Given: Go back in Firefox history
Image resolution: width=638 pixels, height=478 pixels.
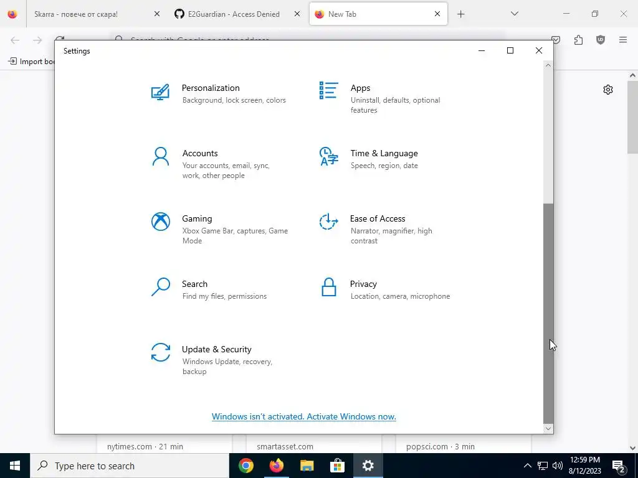Looking at the screenshot, I should tap(15, 40).
